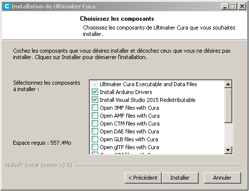
Task: Enable Open GLB files with Cura
Action: tap(95, 139)
